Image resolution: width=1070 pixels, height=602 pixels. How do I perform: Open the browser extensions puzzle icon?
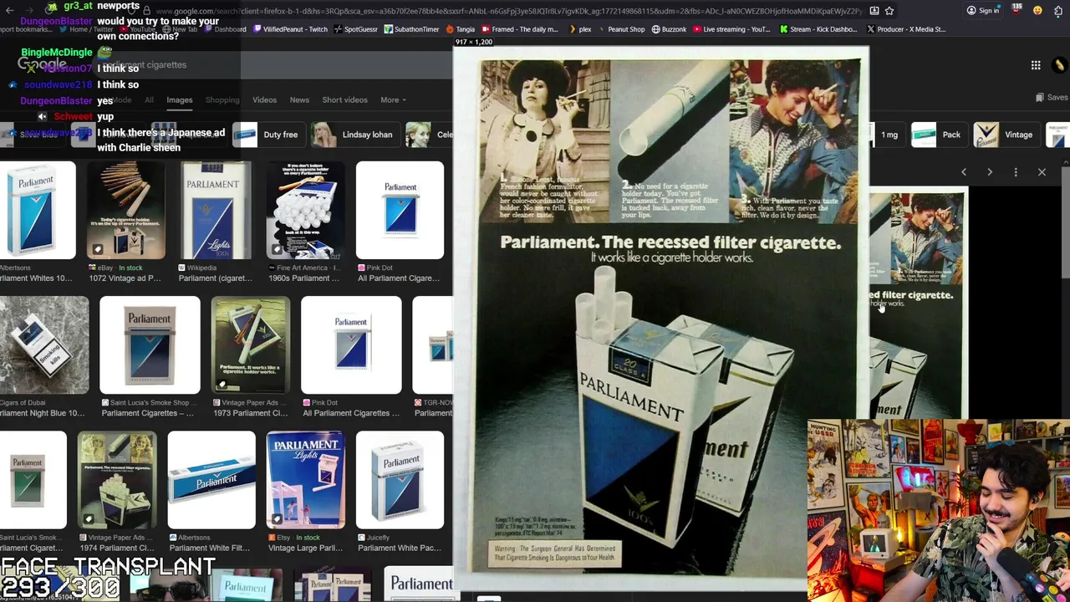[x=1057, y=11]
